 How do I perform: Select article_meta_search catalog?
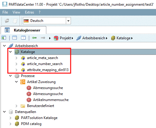click(42, 58)
